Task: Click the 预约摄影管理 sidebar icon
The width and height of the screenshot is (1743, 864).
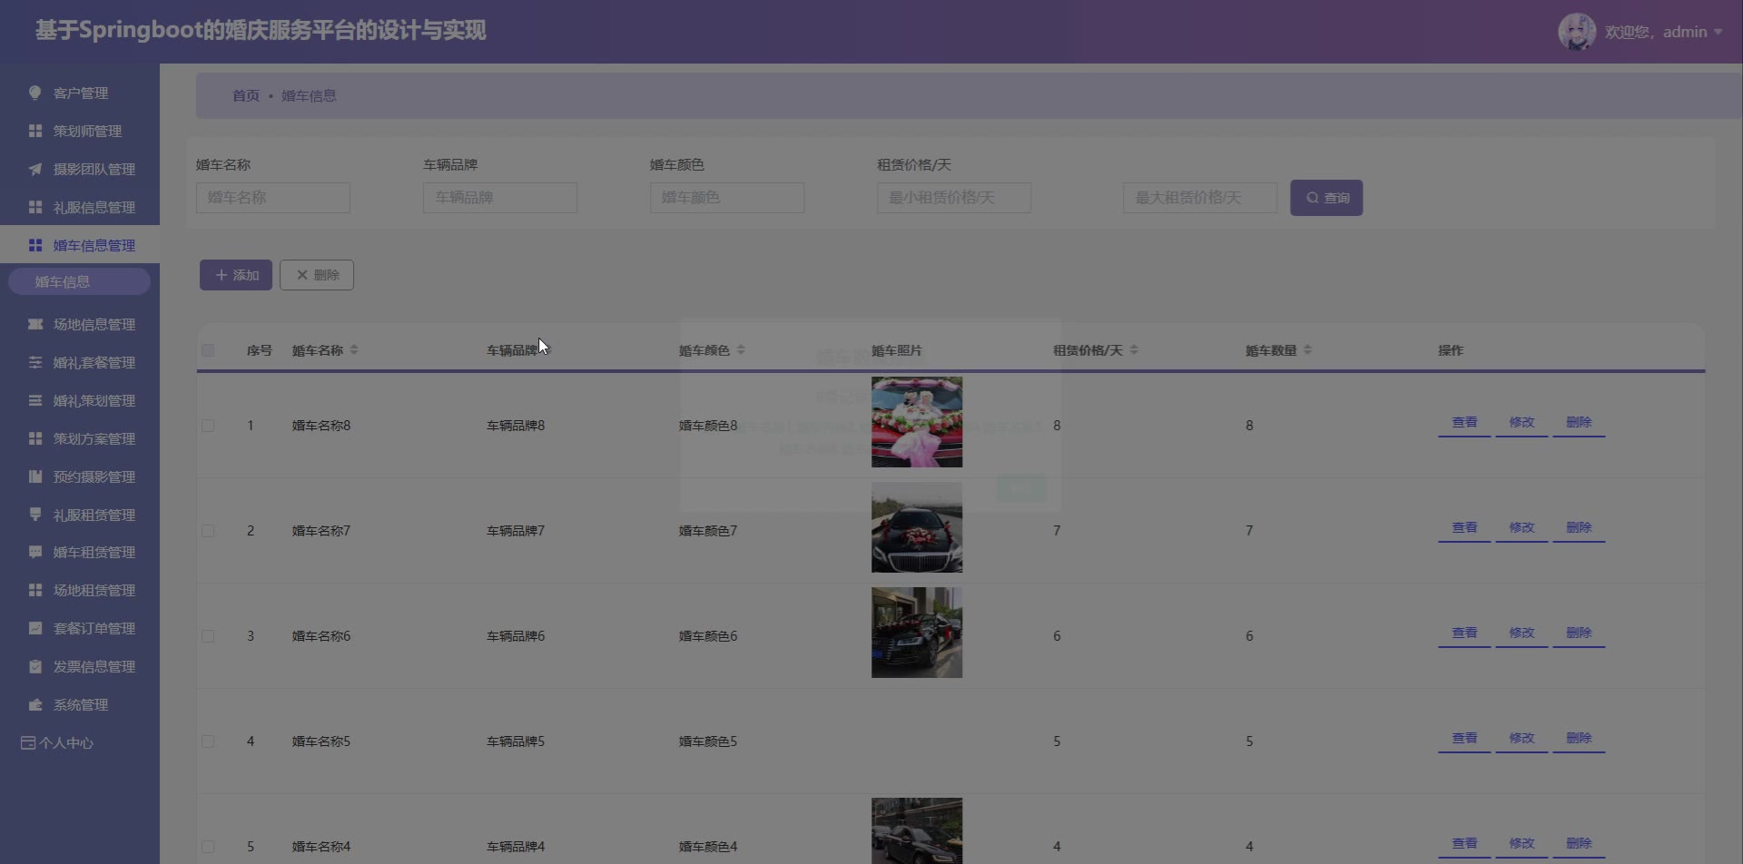Action: coord(35,476)
